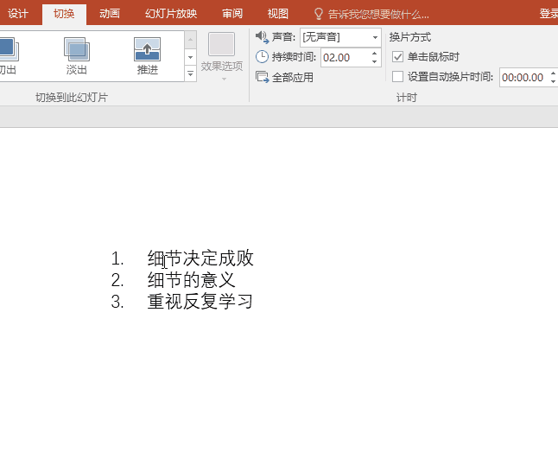This screenshot has height=472, width=558.
Task: Select the 推进 (Push) transition effect
Action: 148,56
